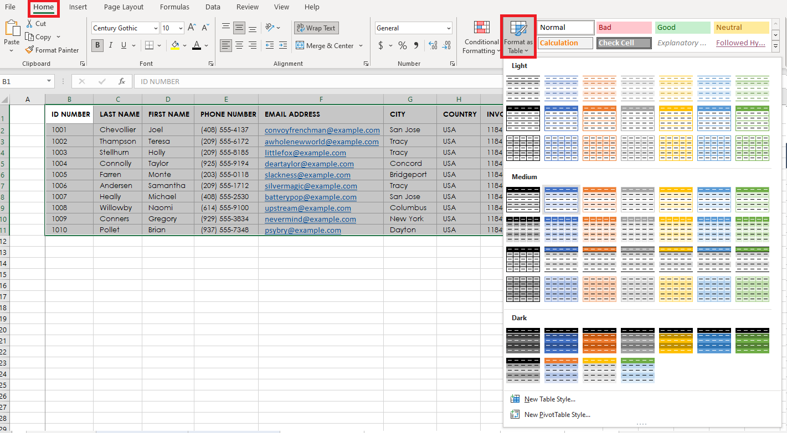Screen dimensions: 787x433
Task: Click the Center align icon
Action: tap(239, 46)
